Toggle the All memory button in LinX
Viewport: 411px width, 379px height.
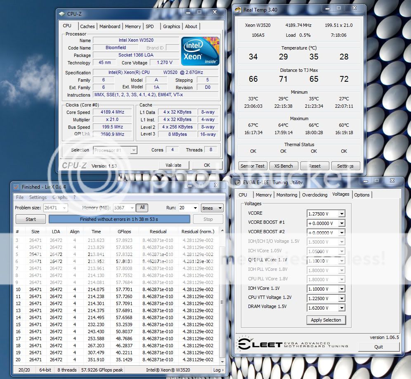(x=142, y=208)
